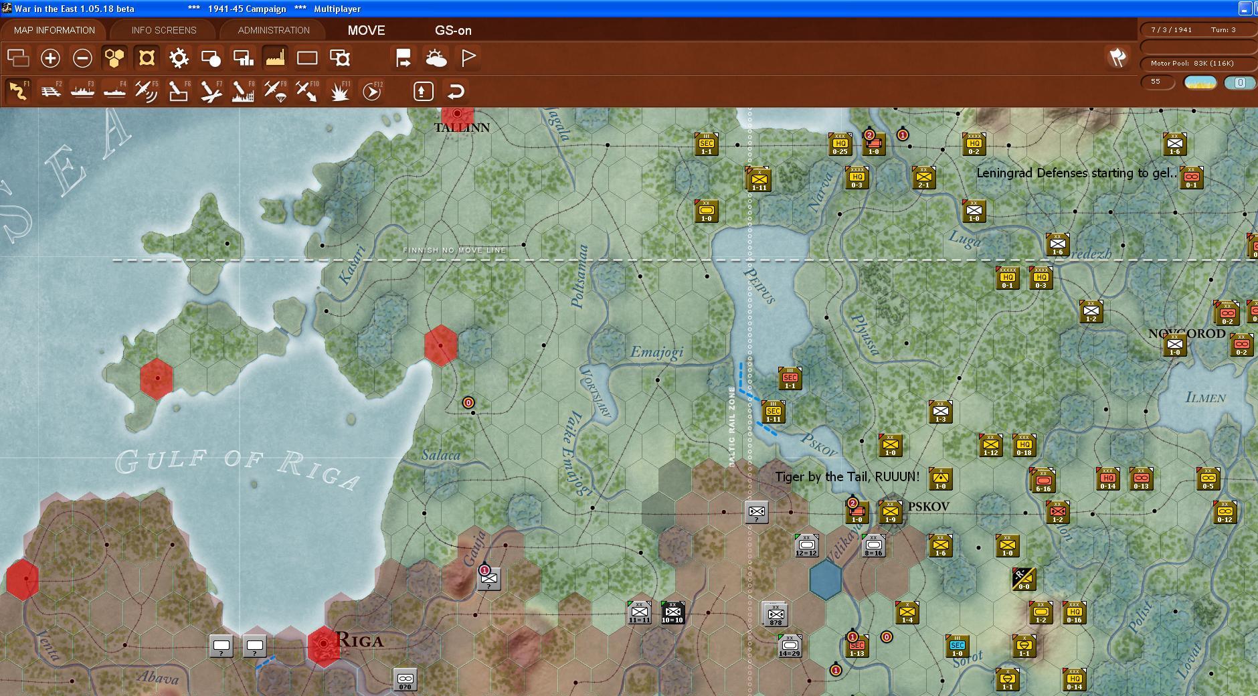Toggle the factory display icon
Viewport: 1258px width, 696px height.
(x=275, y=58)
